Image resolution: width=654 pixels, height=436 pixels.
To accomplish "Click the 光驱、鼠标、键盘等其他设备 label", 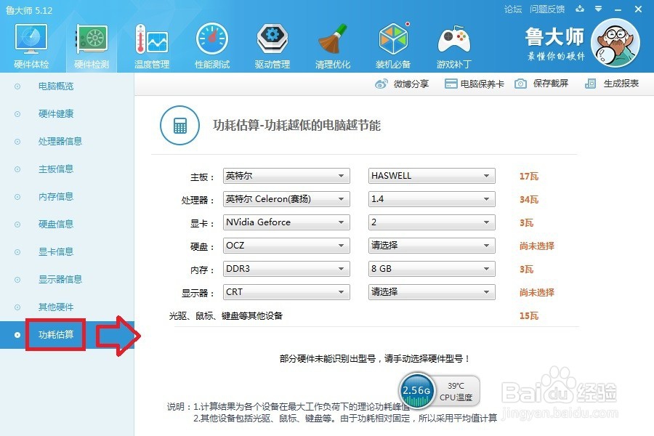I will [226, 316].
